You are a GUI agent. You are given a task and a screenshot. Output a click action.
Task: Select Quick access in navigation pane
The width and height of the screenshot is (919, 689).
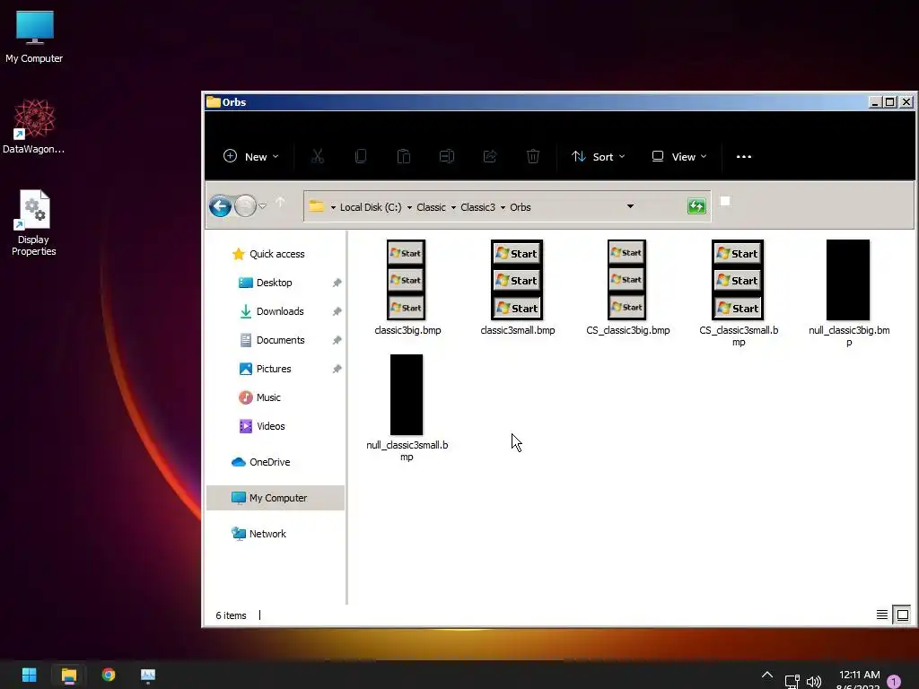click(276, 254)
